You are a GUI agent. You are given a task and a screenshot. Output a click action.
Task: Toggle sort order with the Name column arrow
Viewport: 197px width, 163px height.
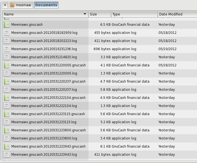click(85, 14)
